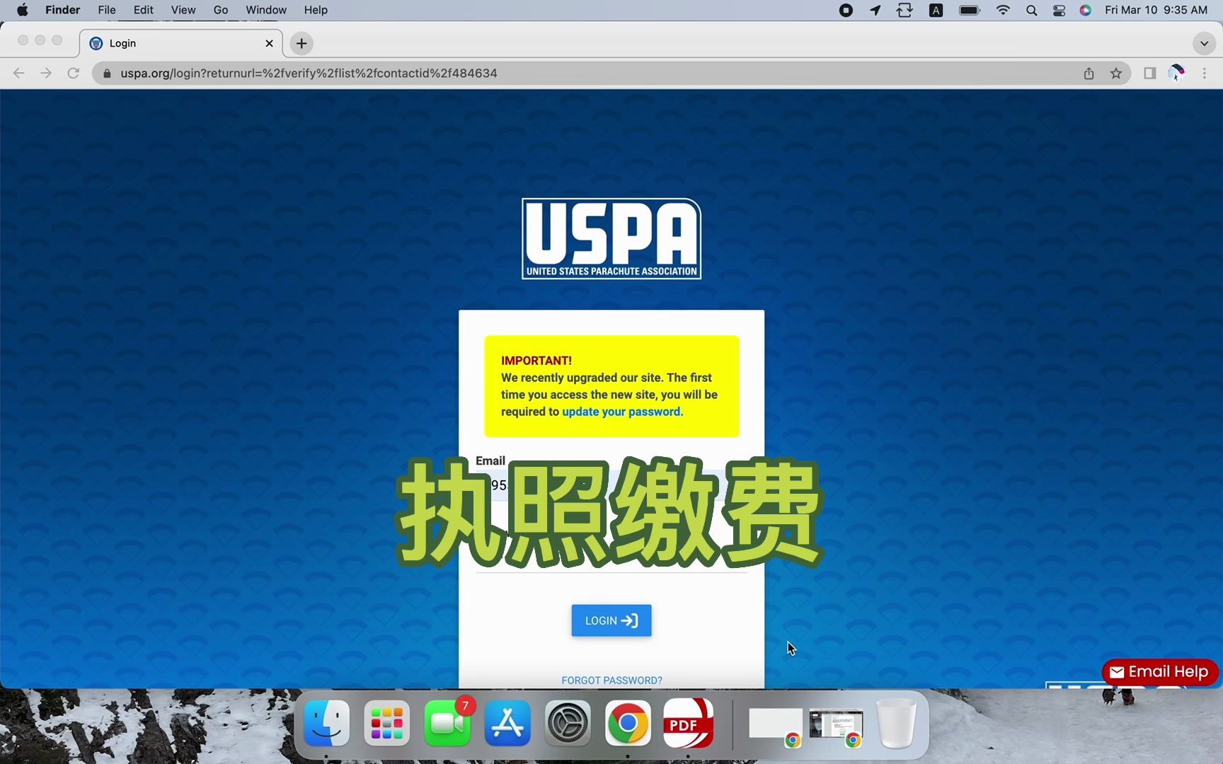Open App Store from the Dock
Image resolution: width=1223 pixels, height=764 pixels.
(507, 724)
